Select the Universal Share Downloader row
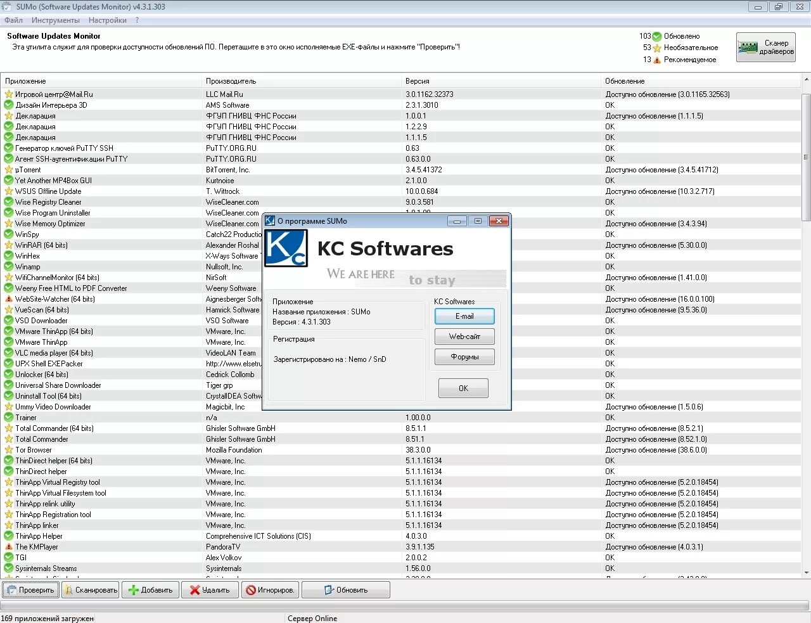811x623 pixels. [401, 385]
